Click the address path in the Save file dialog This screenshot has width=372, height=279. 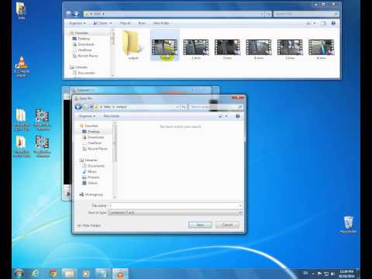tap(136, 107)
